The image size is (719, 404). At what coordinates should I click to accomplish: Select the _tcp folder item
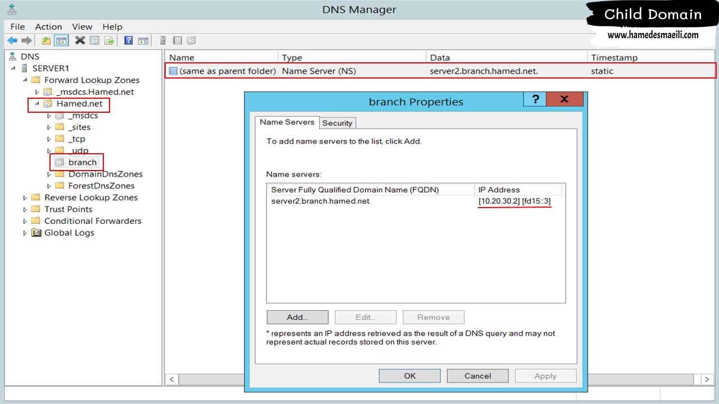tap(76, 139)
